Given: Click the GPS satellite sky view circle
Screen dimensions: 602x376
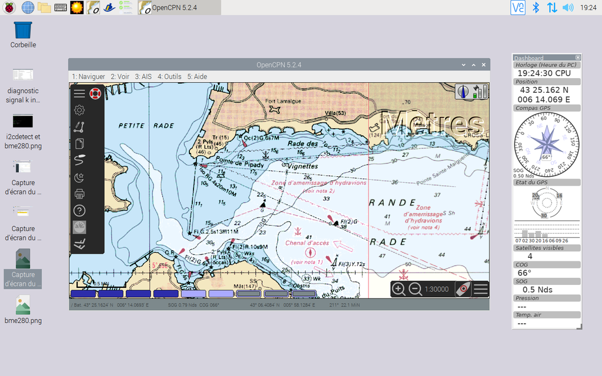Looking at the screenshot, I should click(x=547, y=203).
